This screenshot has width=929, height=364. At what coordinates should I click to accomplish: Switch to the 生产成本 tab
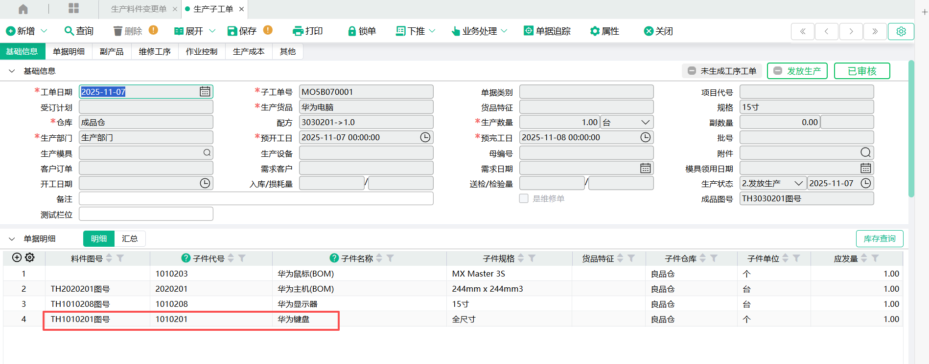[248, 51]
